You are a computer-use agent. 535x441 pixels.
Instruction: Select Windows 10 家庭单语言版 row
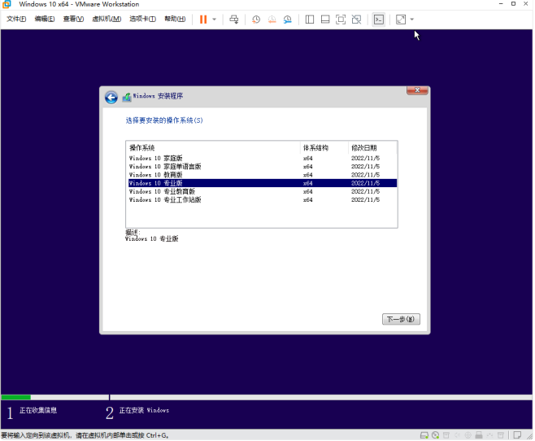pos(263,166)
